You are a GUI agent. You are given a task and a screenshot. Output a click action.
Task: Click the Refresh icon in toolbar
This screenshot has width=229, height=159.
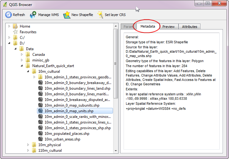tap(8, 15)
